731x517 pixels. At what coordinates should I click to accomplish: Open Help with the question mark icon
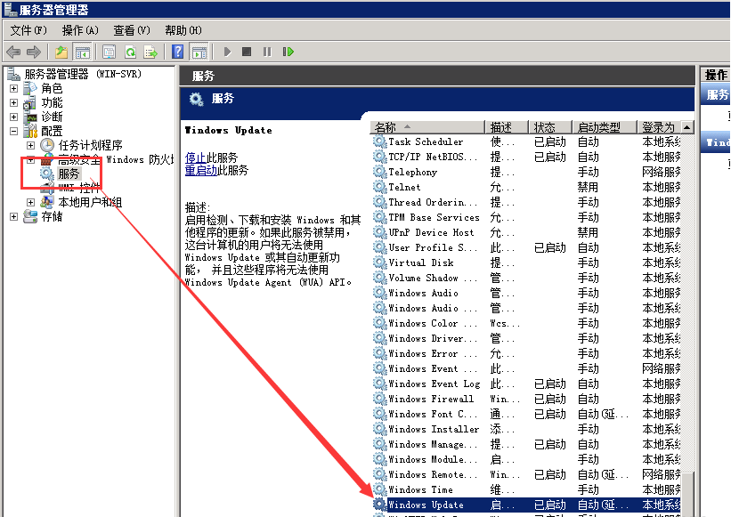pyautogui.click(x=178, y=53)
